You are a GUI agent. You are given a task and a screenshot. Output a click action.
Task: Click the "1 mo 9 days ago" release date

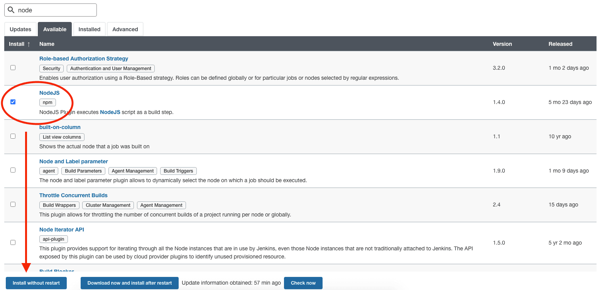tap(569, 171)
